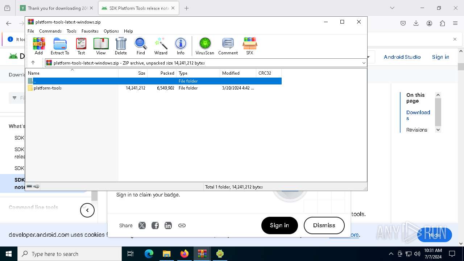This screenshot has height=261, width=464.
Task: Click the Sign in link in page header
Action: coord(440,57)
